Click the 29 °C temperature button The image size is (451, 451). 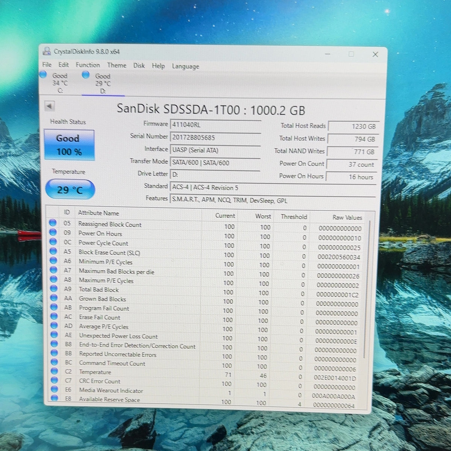point(70,189)
